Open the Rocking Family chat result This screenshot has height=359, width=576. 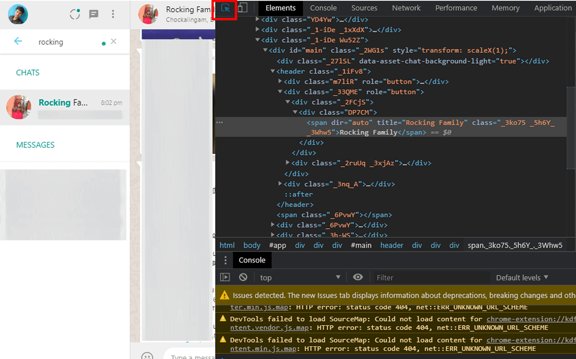tap(65, 108)
